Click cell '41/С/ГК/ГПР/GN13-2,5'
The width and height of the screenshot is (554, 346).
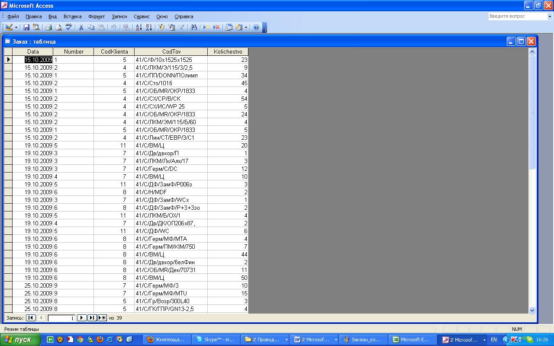click(171, 309)
